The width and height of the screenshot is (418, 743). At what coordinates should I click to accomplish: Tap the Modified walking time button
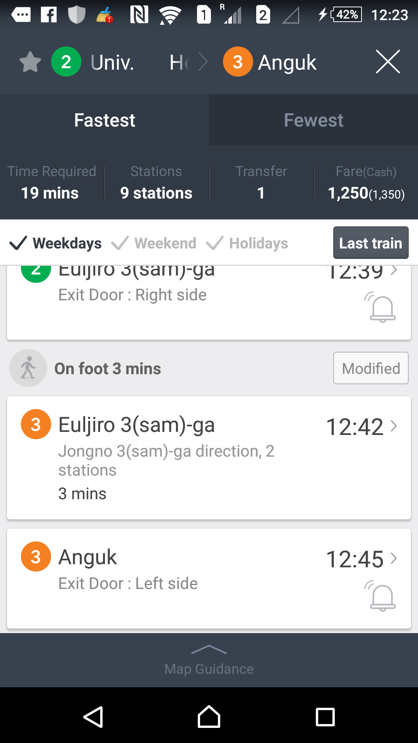[371, 368]
